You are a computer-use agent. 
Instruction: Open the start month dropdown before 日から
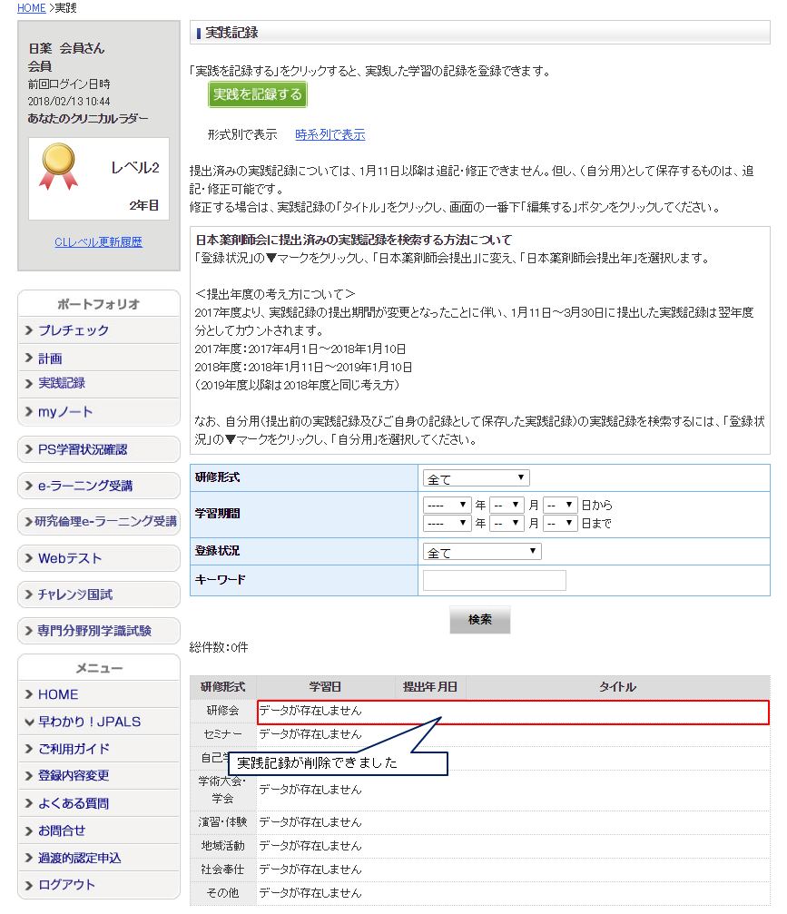click(507, 505)
